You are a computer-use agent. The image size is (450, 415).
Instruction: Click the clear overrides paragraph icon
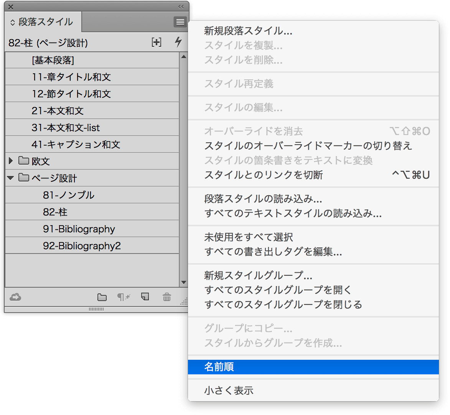tap(124, 297)
